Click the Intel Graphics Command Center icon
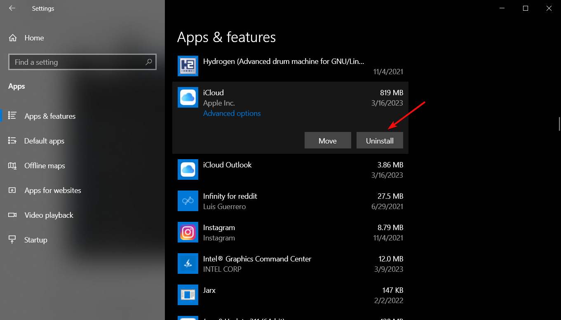The width and height of the screenshot is (561, 320). [x=188, y=264]
